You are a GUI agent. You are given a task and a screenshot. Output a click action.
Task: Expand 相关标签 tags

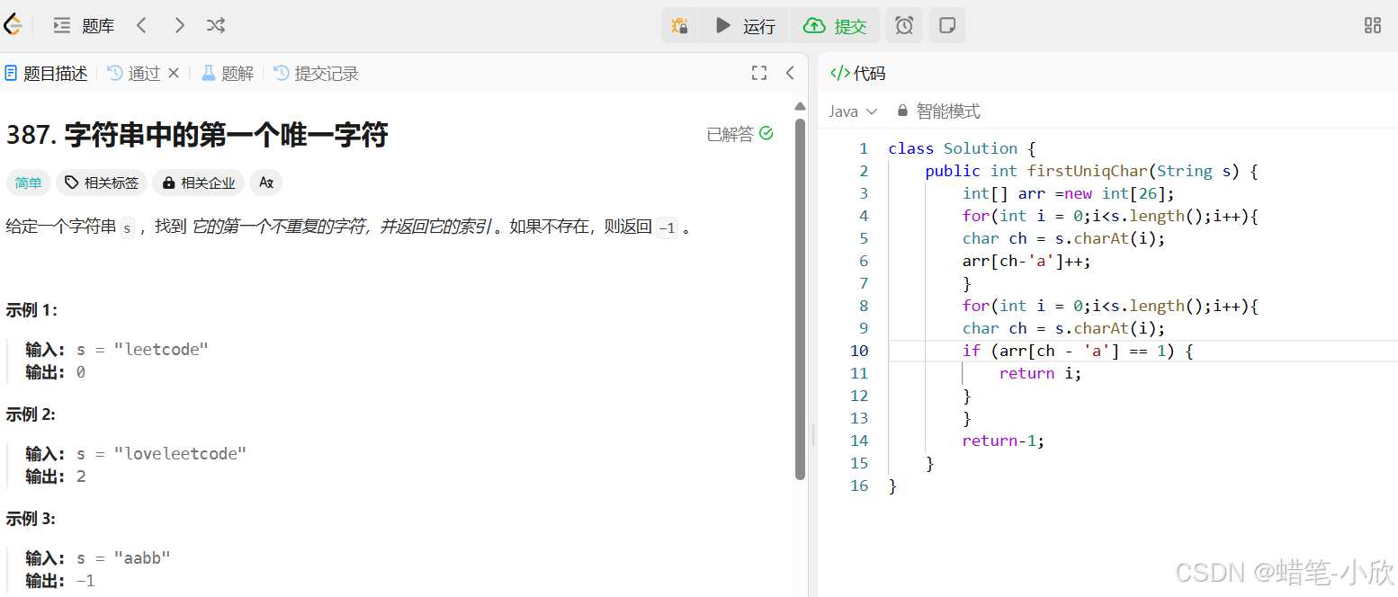pos(102,183)
